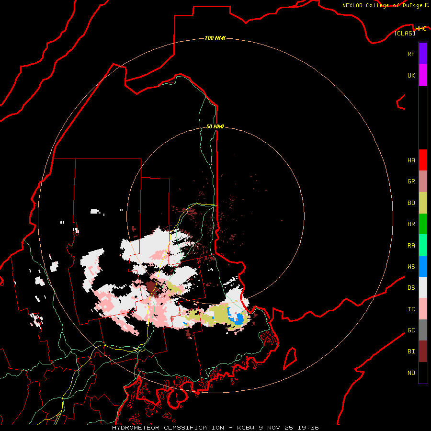Screen dimensions: 431x431
Task: Select the BI dark red legend swatch
Action: (x=423, y=352)
